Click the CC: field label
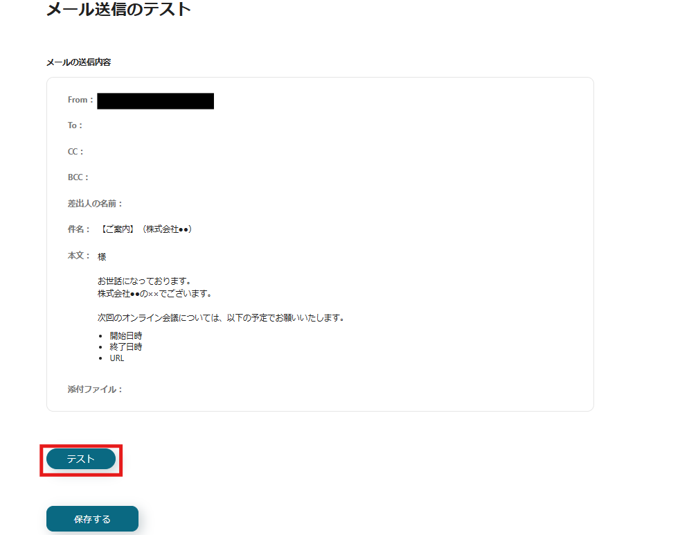The width and height of the screenshot is (680, 535). pos(75,152)
